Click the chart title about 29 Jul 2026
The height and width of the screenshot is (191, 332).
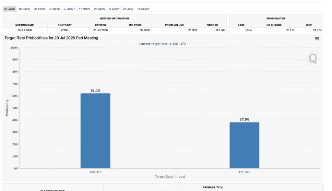coord(51,38)
